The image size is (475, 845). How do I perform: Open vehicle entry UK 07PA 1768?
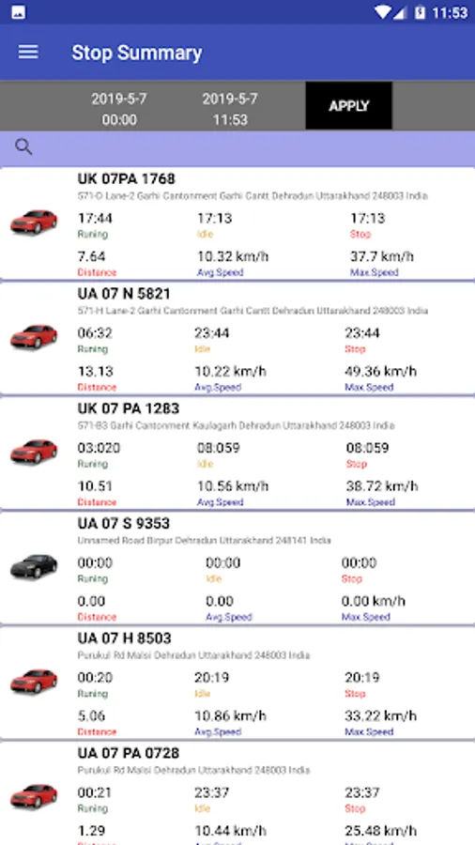coord(237,223)
